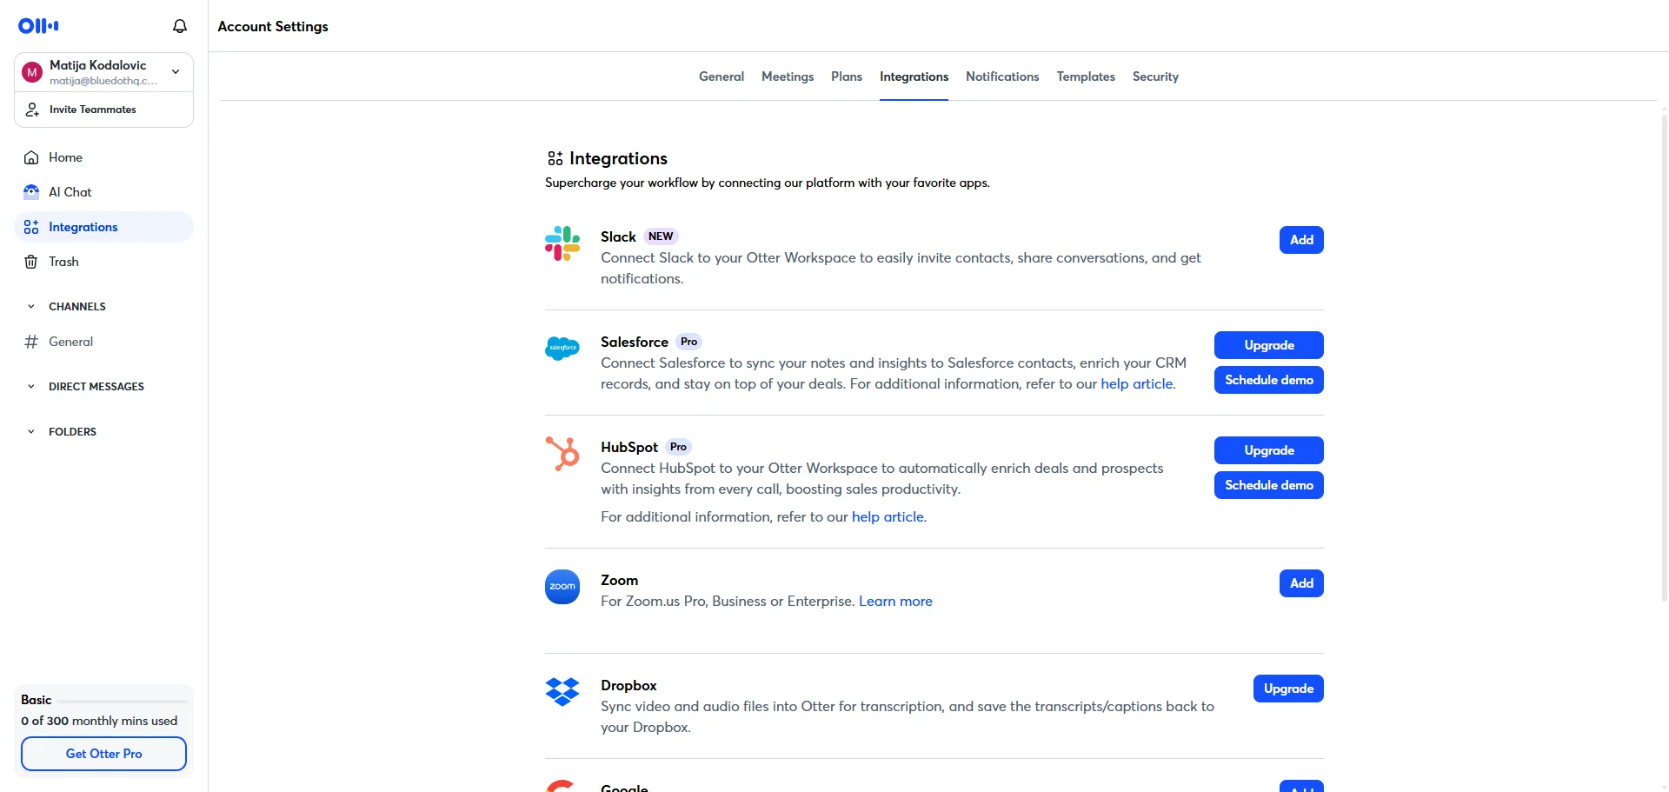Click the Invite Teammates person icon
This screenshot has height=792, width=1669.
click(x=32, y=110)
